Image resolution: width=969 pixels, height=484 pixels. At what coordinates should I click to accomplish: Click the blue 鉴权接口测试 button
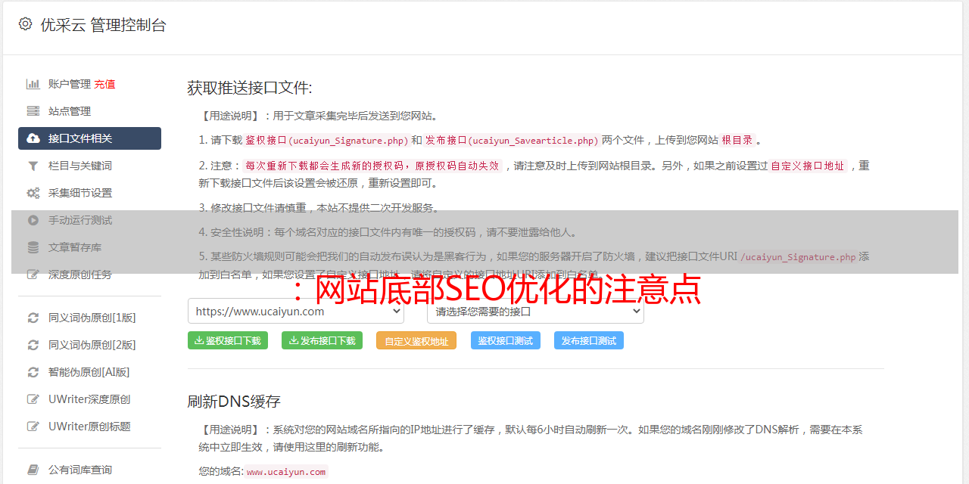click(506, 340)
